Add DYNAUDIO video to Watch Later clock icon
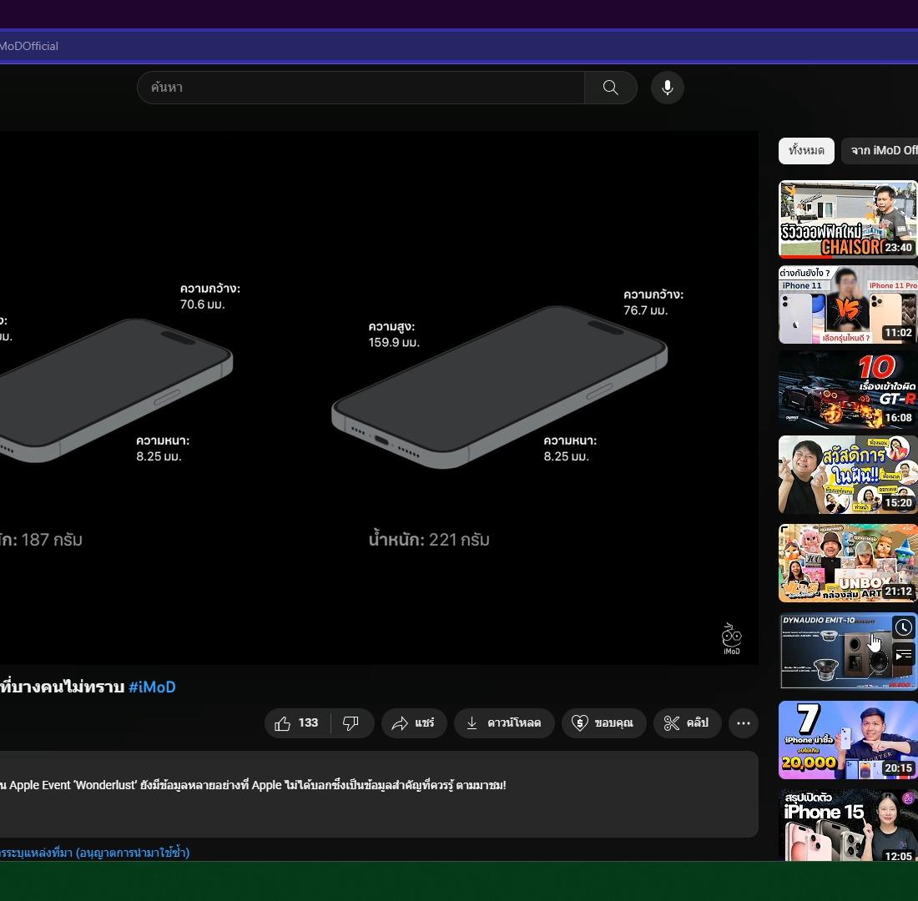Screen dimensions: 918x901 [904, 628]
